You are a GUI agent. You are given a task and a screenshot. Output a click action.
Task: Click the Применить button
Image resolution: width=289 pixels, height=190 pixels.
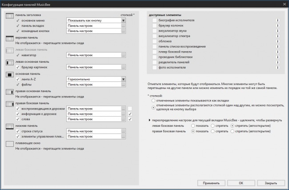(x=211, y=183)
